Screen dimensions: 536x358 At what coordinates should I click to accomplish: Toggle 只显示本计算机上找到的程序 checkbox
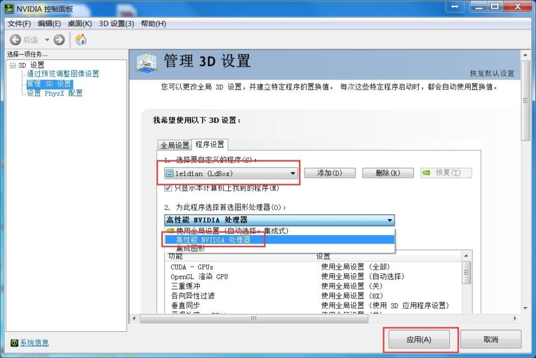(168, 188)
